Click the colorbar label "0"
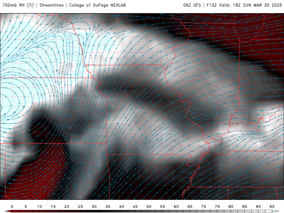The image size is (284, 213). click(12, 207)
